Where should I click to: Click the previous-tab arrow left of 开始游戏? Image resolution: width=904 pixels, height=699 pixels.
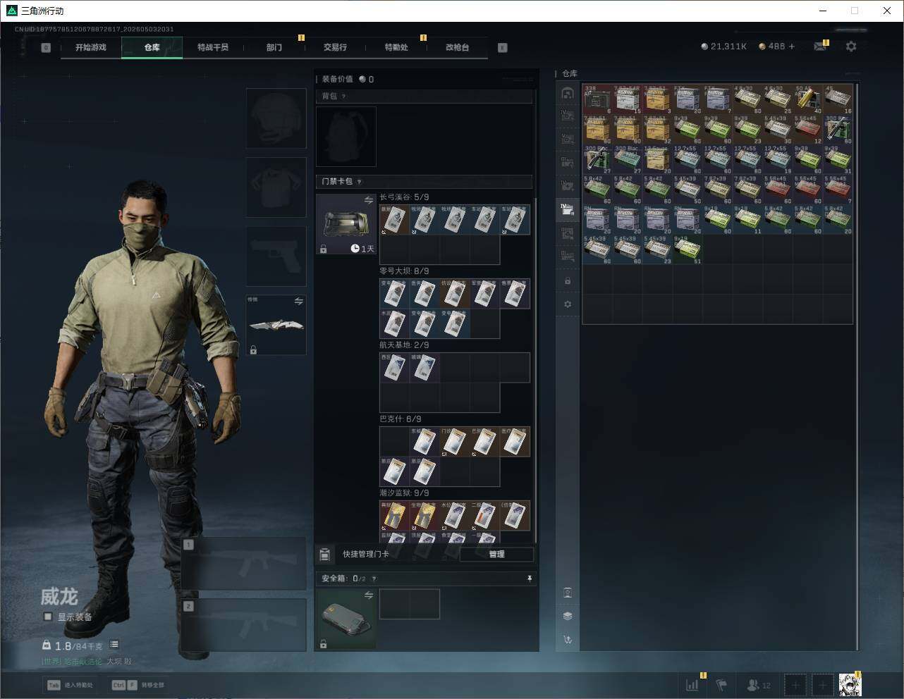click(x=46, y=48)
